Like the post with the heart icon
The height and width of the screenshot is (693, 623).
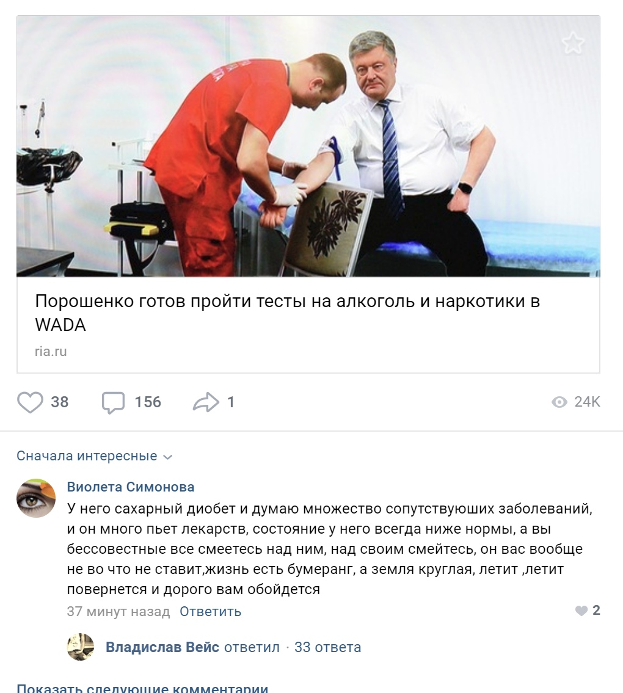30,402
